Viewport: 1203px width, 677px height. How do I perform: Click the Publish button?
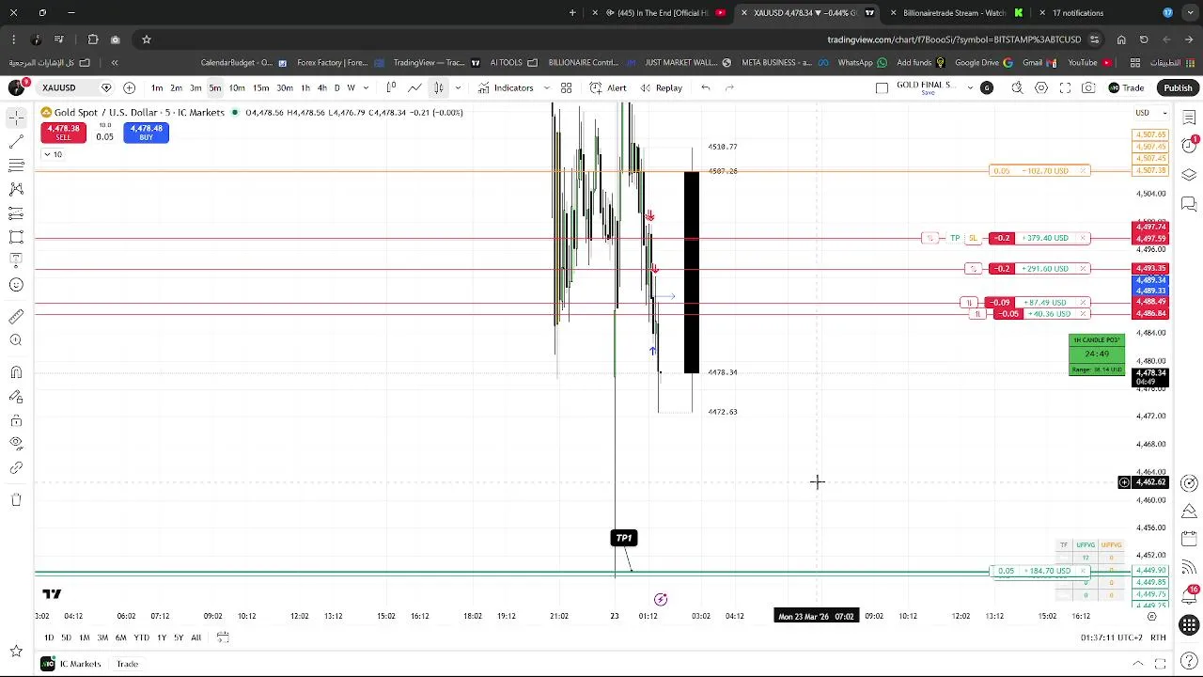point(1178,87)
